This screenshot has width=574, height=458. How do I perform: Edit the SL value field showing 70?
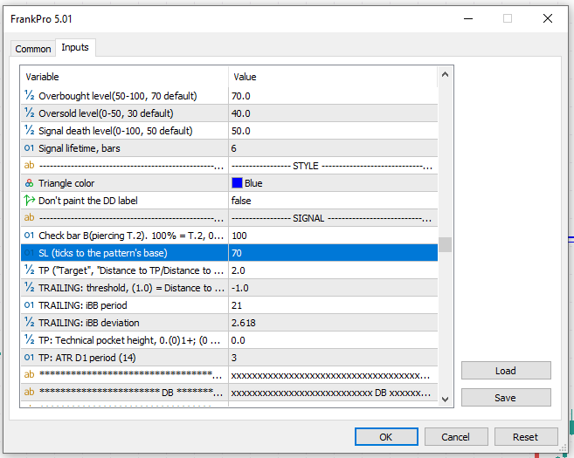332,253
